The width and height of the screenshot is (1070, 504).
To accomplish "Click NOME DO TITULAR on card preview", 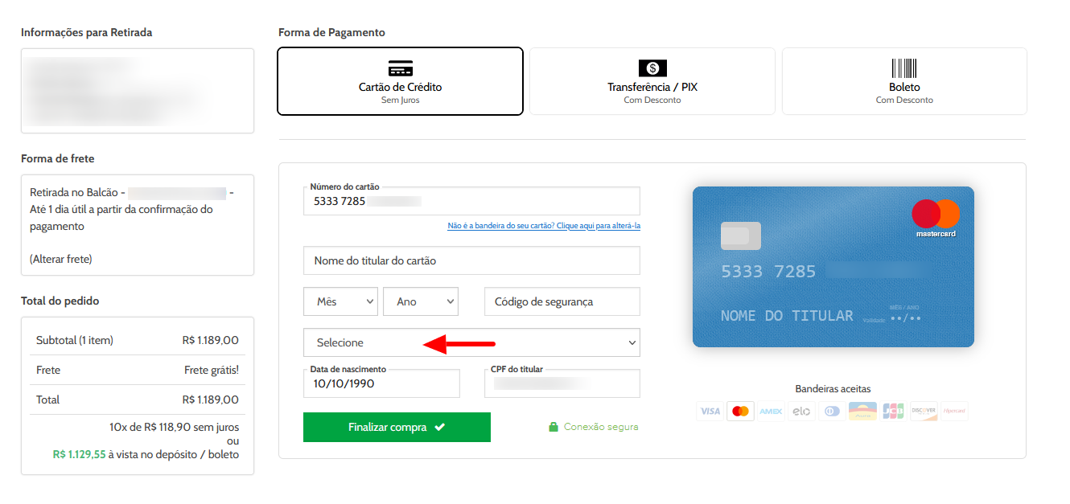I will (x=787, y=315).
